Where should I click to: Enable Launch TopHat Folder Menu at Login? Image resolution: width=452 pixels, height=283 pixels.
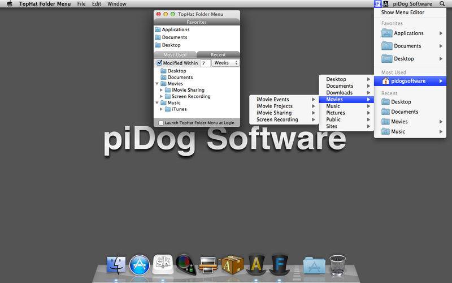click(161, 123)
